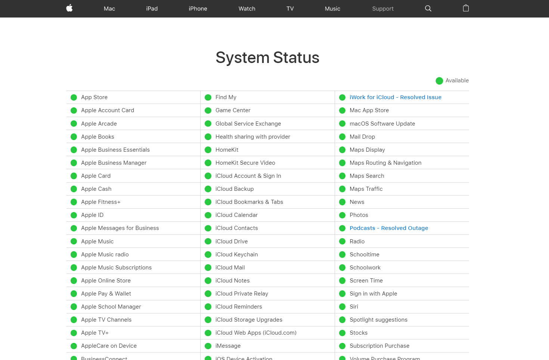Click green dot beside HomeKit
This screenshot has height=360, width=549.
(x=208, y=150)
